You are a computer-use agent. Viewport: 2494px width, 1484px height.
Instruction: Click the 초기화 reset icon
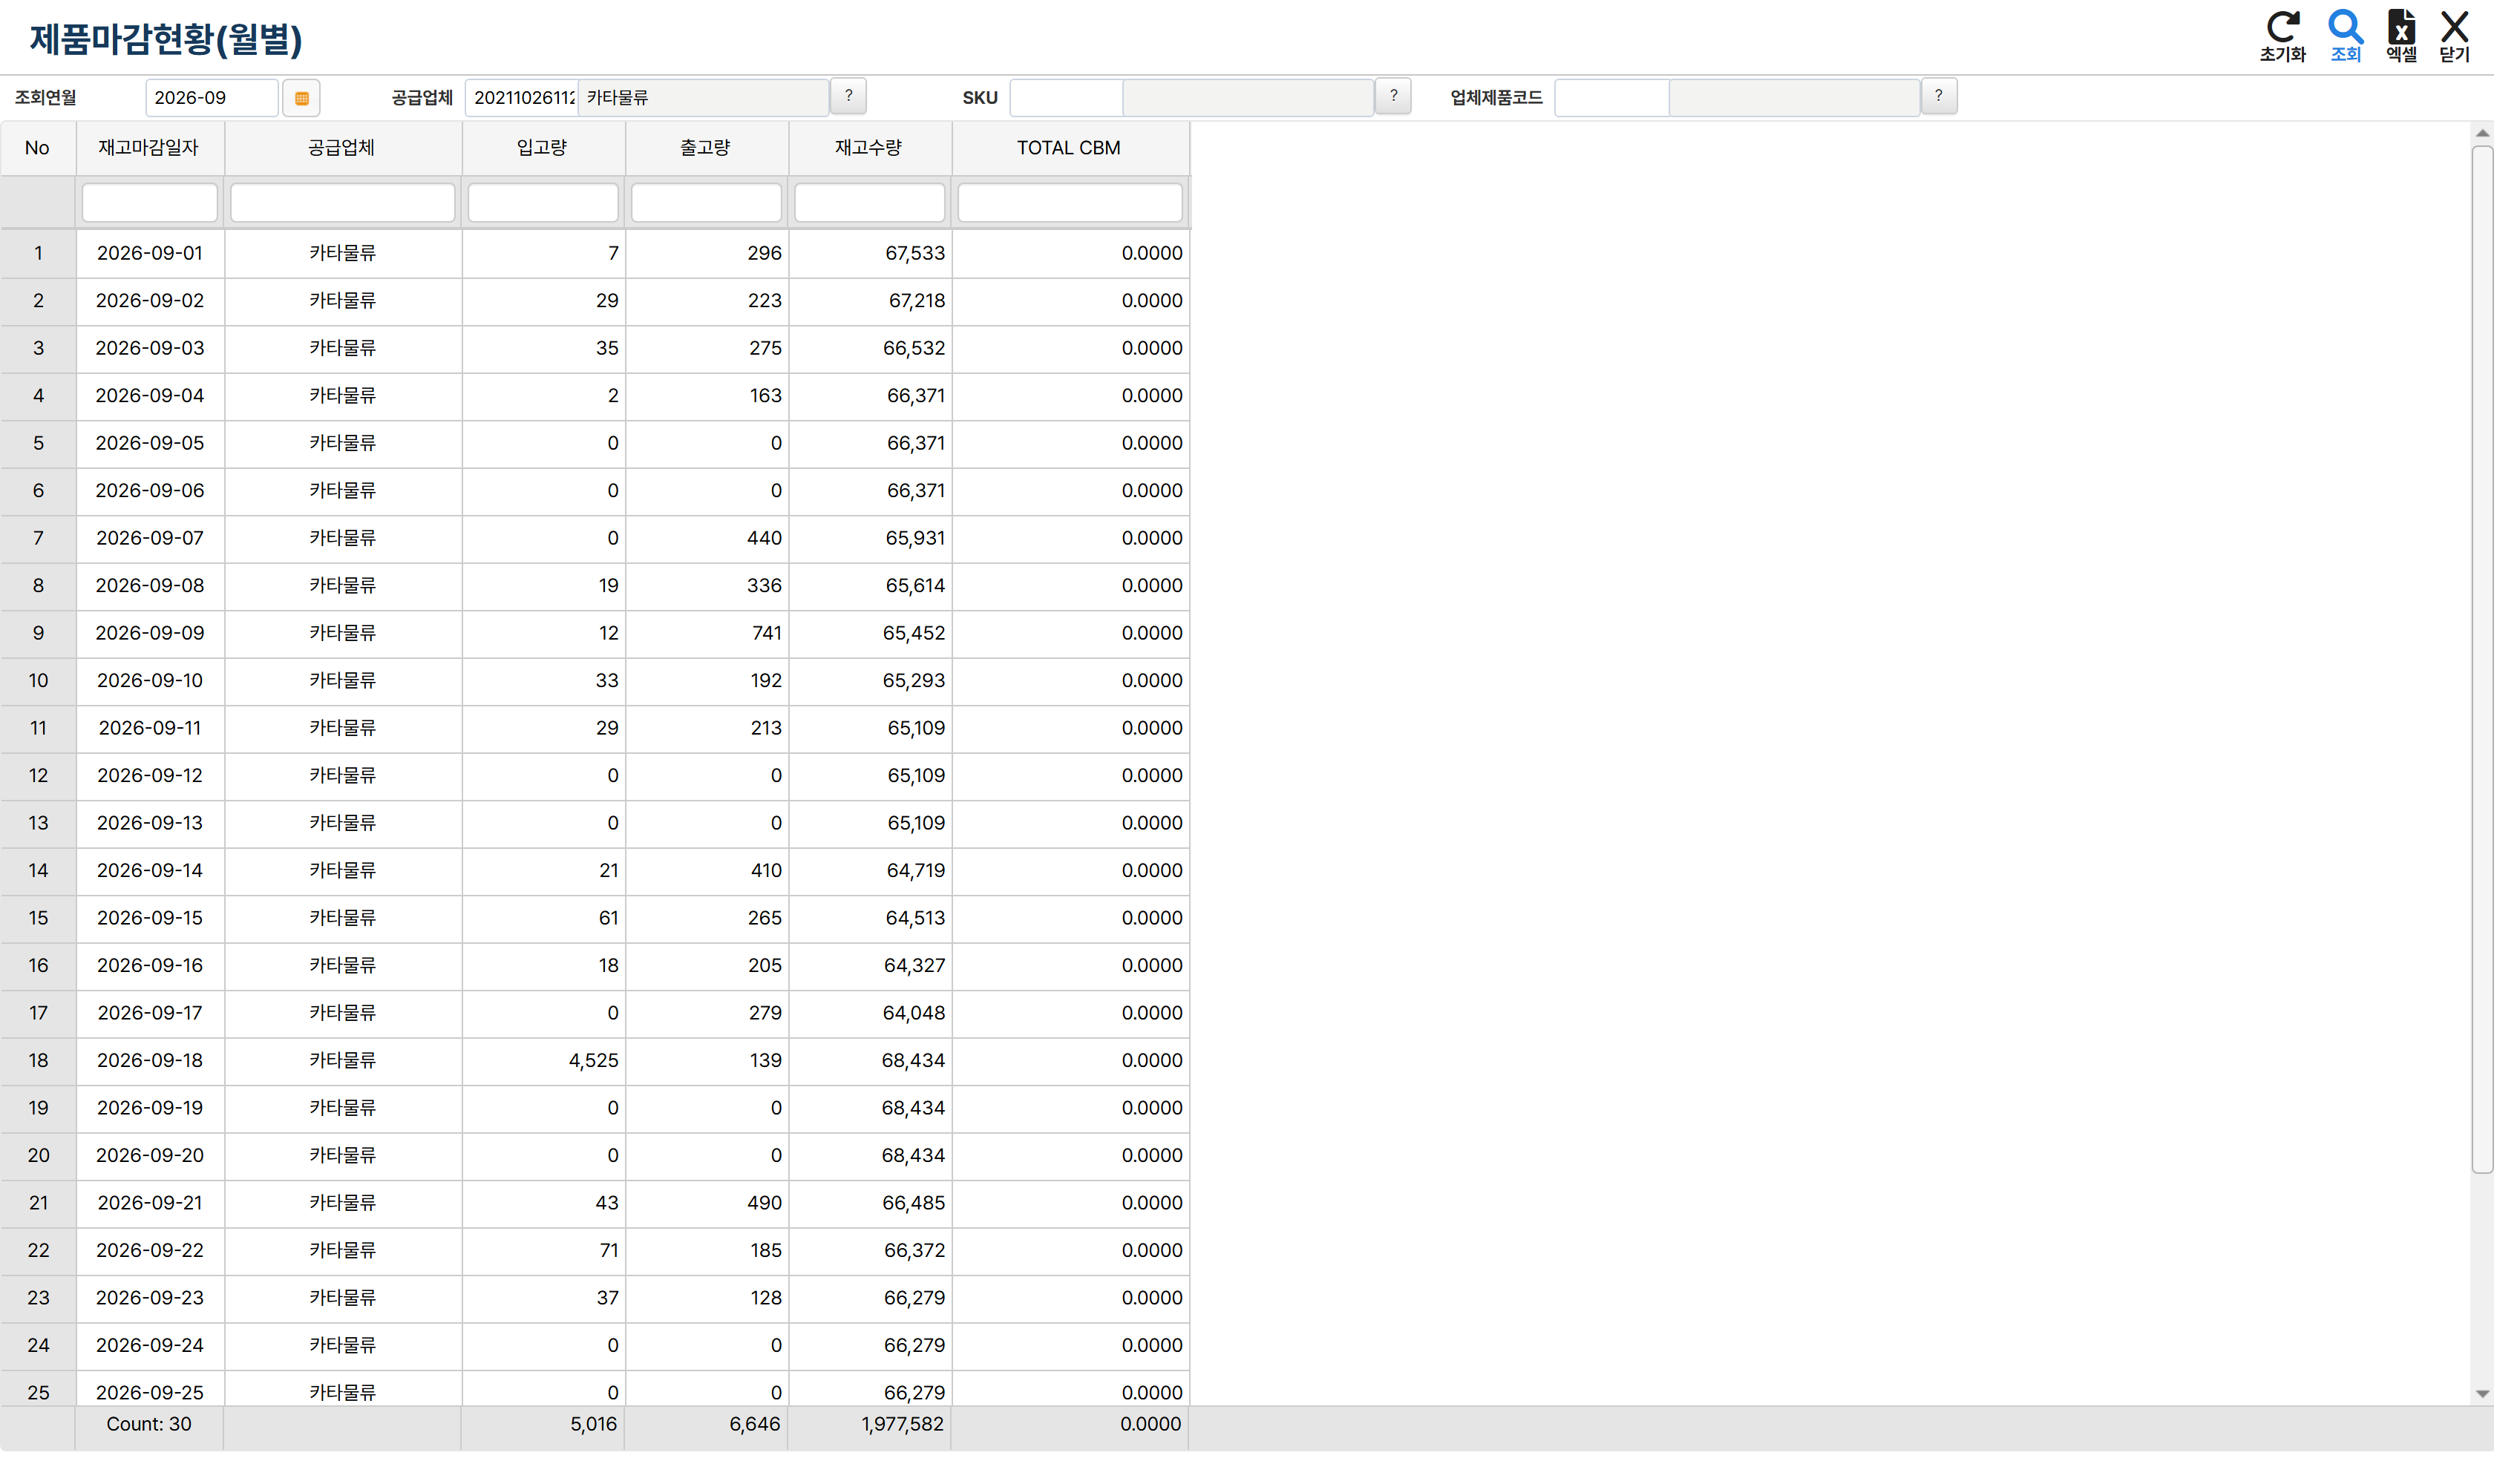(2282, 36)
